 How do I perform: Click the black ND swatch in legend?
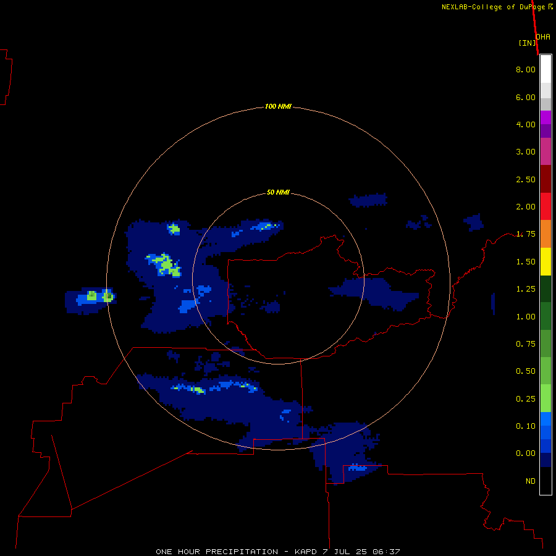tap(545, 481)
